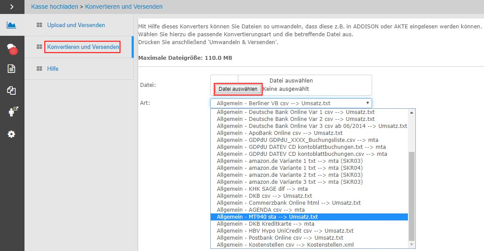Select Postbank Online csv option
Screen dimensions: 484x251
coord(309,238)
